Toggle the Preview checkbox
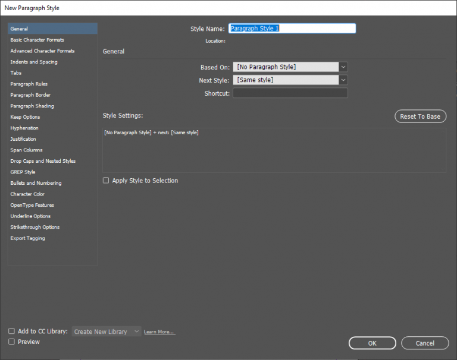The width and height of the screenshot is (457, 360). 12,342
